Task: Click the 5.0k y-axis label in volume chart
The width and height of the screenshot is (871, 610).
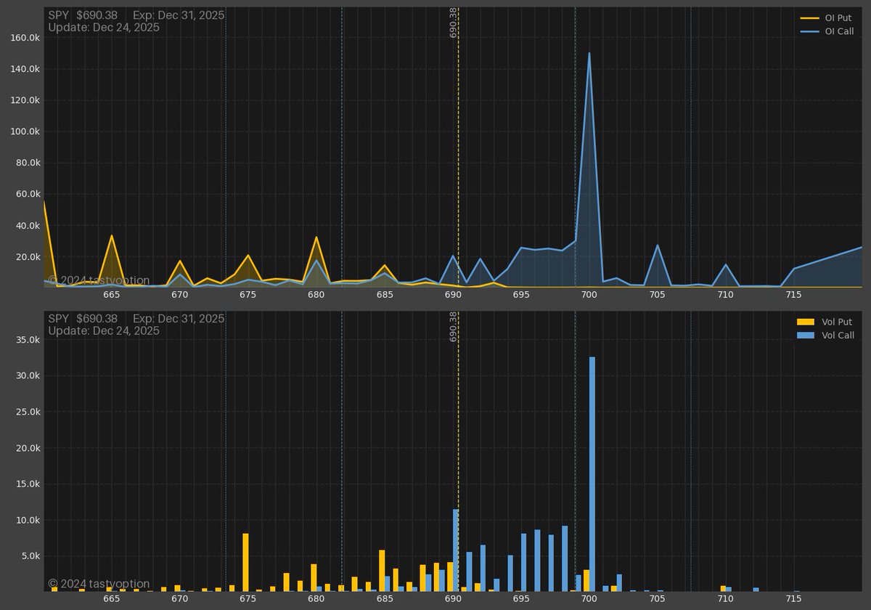Action: pos(30,556)
